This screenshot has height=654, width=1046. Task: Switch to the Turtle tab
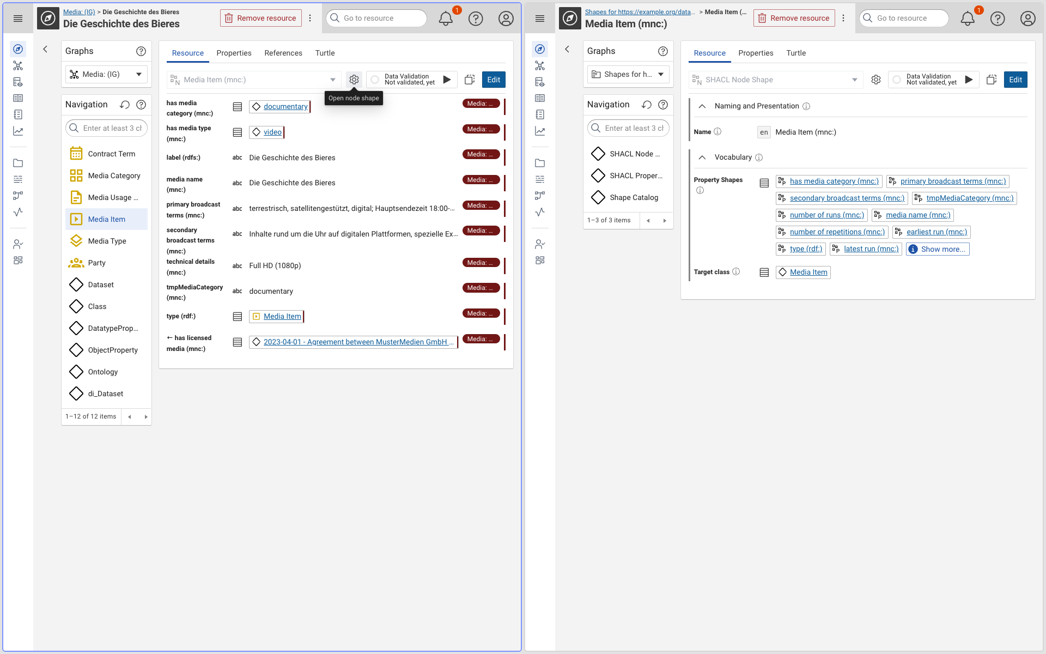tap(325, 53)
